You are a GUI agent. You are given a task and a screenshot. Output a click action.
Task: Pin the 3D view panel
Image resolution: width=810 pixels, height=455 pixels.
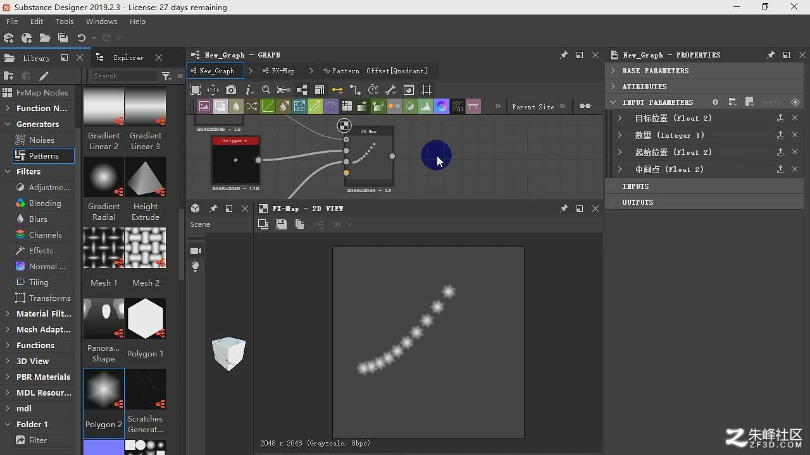tap(213, 208)
